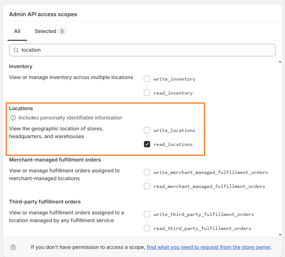Tick the read_inventory scope checkbox
The width and height of the screenshot is (285, 257).
pyautogui.click(x=147, y=93)
